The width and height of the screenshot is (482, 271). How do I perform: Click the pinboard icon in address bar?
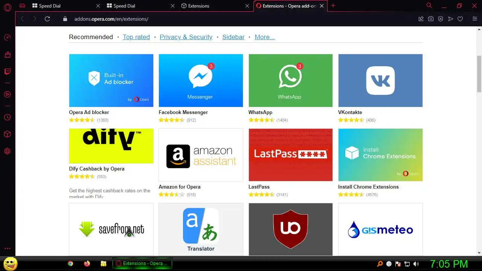(x=421, y=19)
